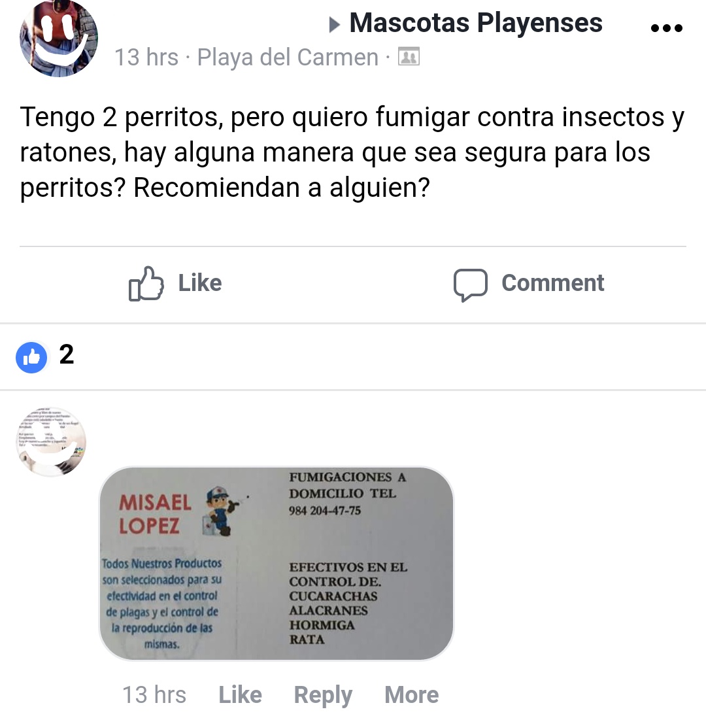Image resolution: width=706 pixels, height=718 pixels.
Task: Tap the post text about fumigar
Action: (352, 152)
